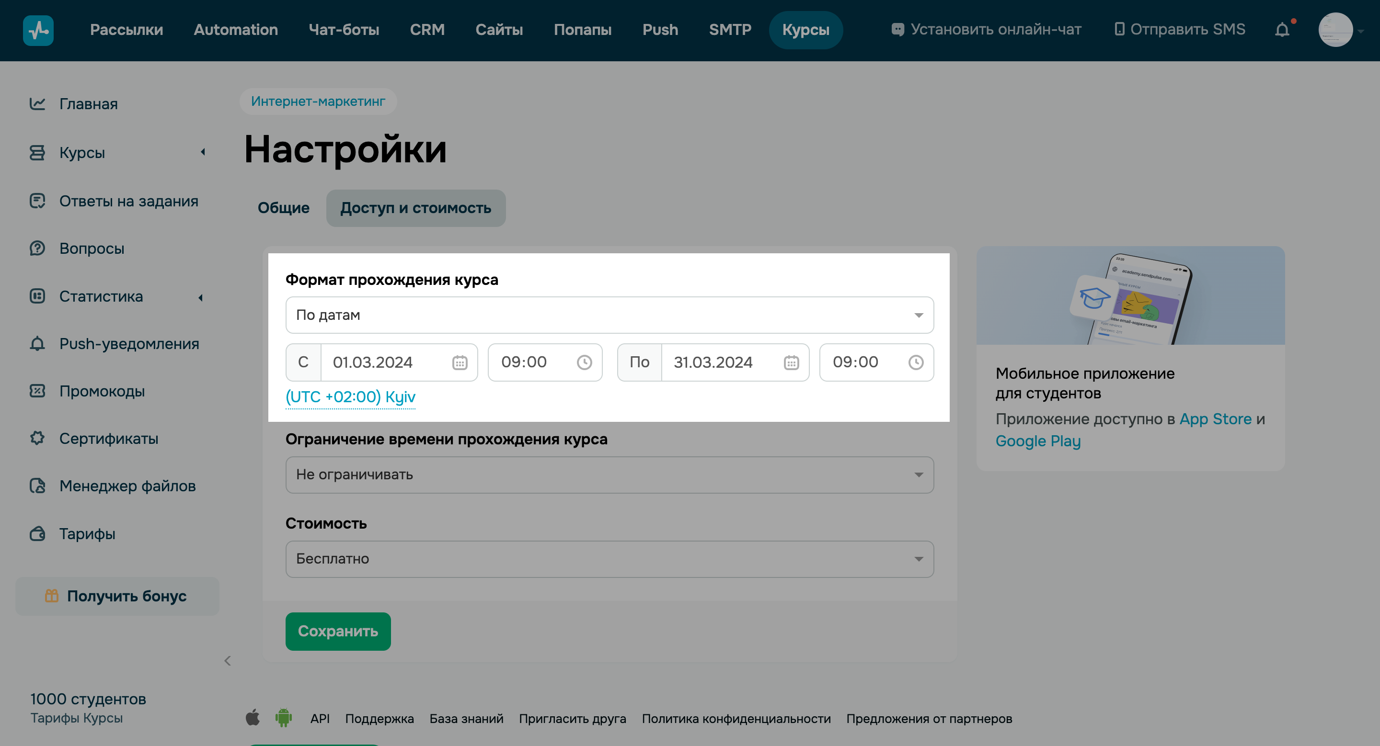
Task: Switch to the Общие tab
Action: (283, 208)
